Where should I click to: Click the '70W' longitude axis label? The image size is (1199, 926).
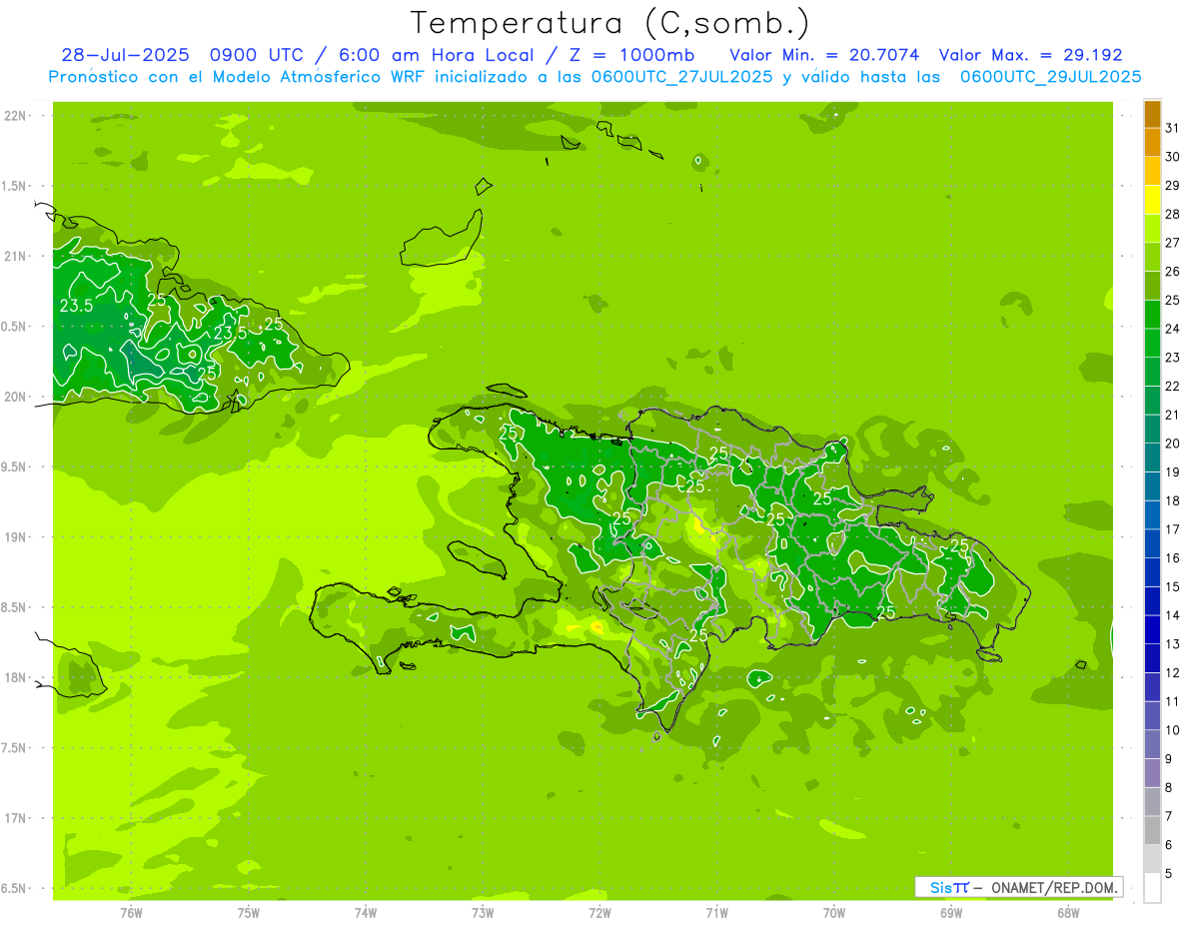coord(834,912)
